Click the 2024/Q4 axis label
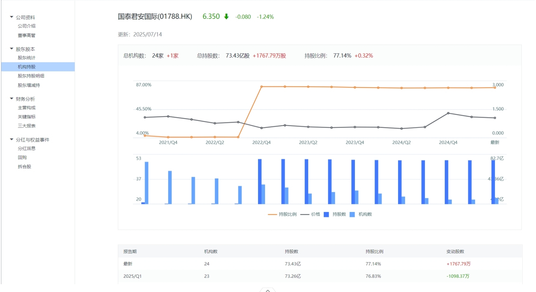 [448, 143]
